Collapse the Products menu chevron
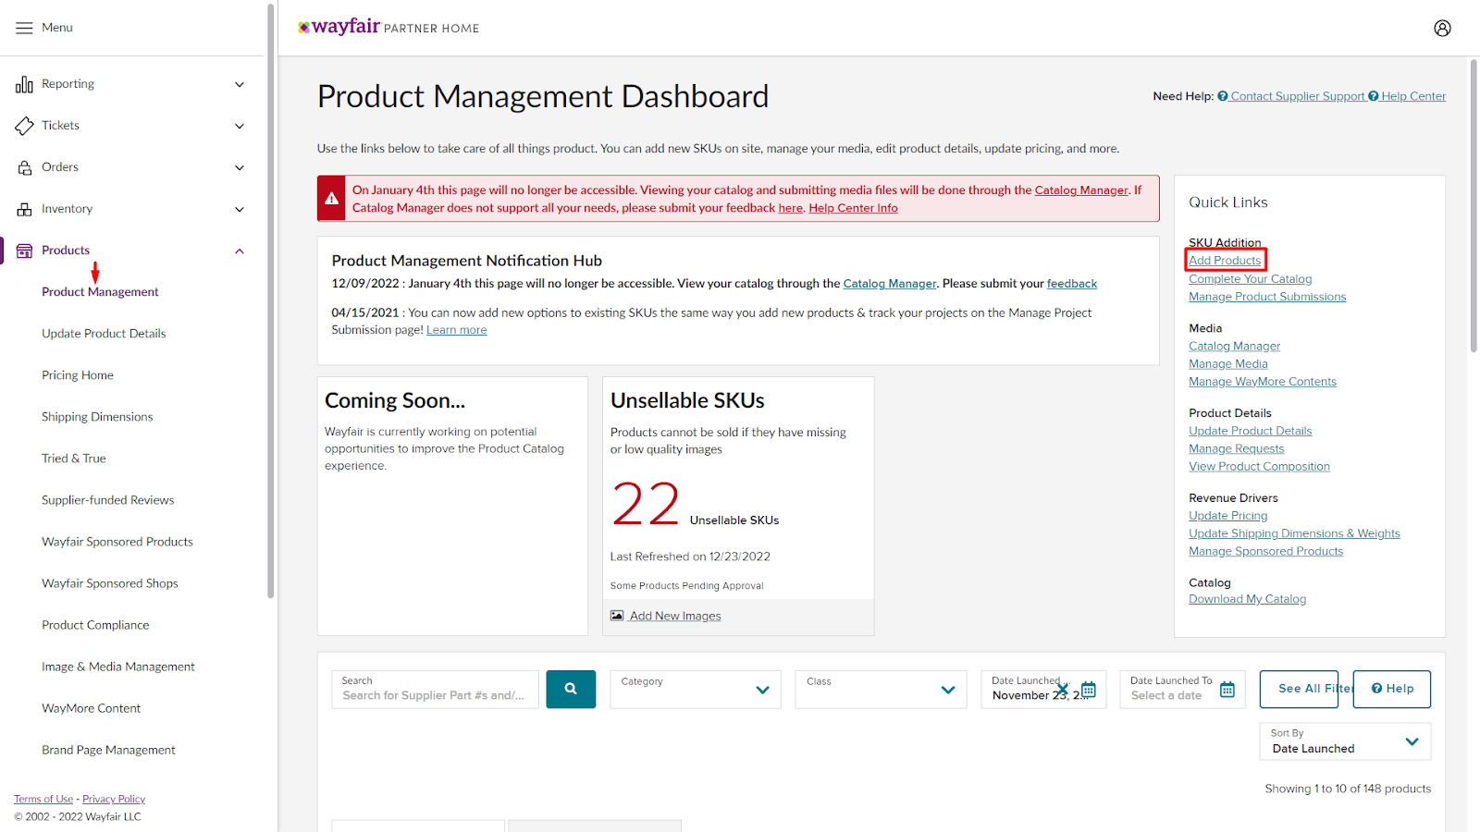1480x832 pixels. 240,251
